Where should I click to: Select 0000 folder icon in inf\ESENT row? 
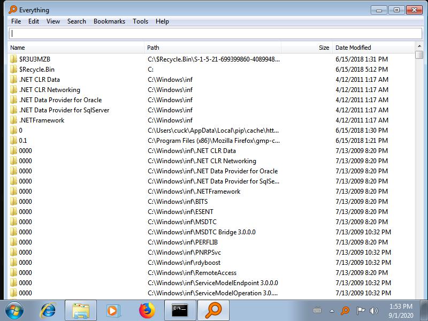13,211
